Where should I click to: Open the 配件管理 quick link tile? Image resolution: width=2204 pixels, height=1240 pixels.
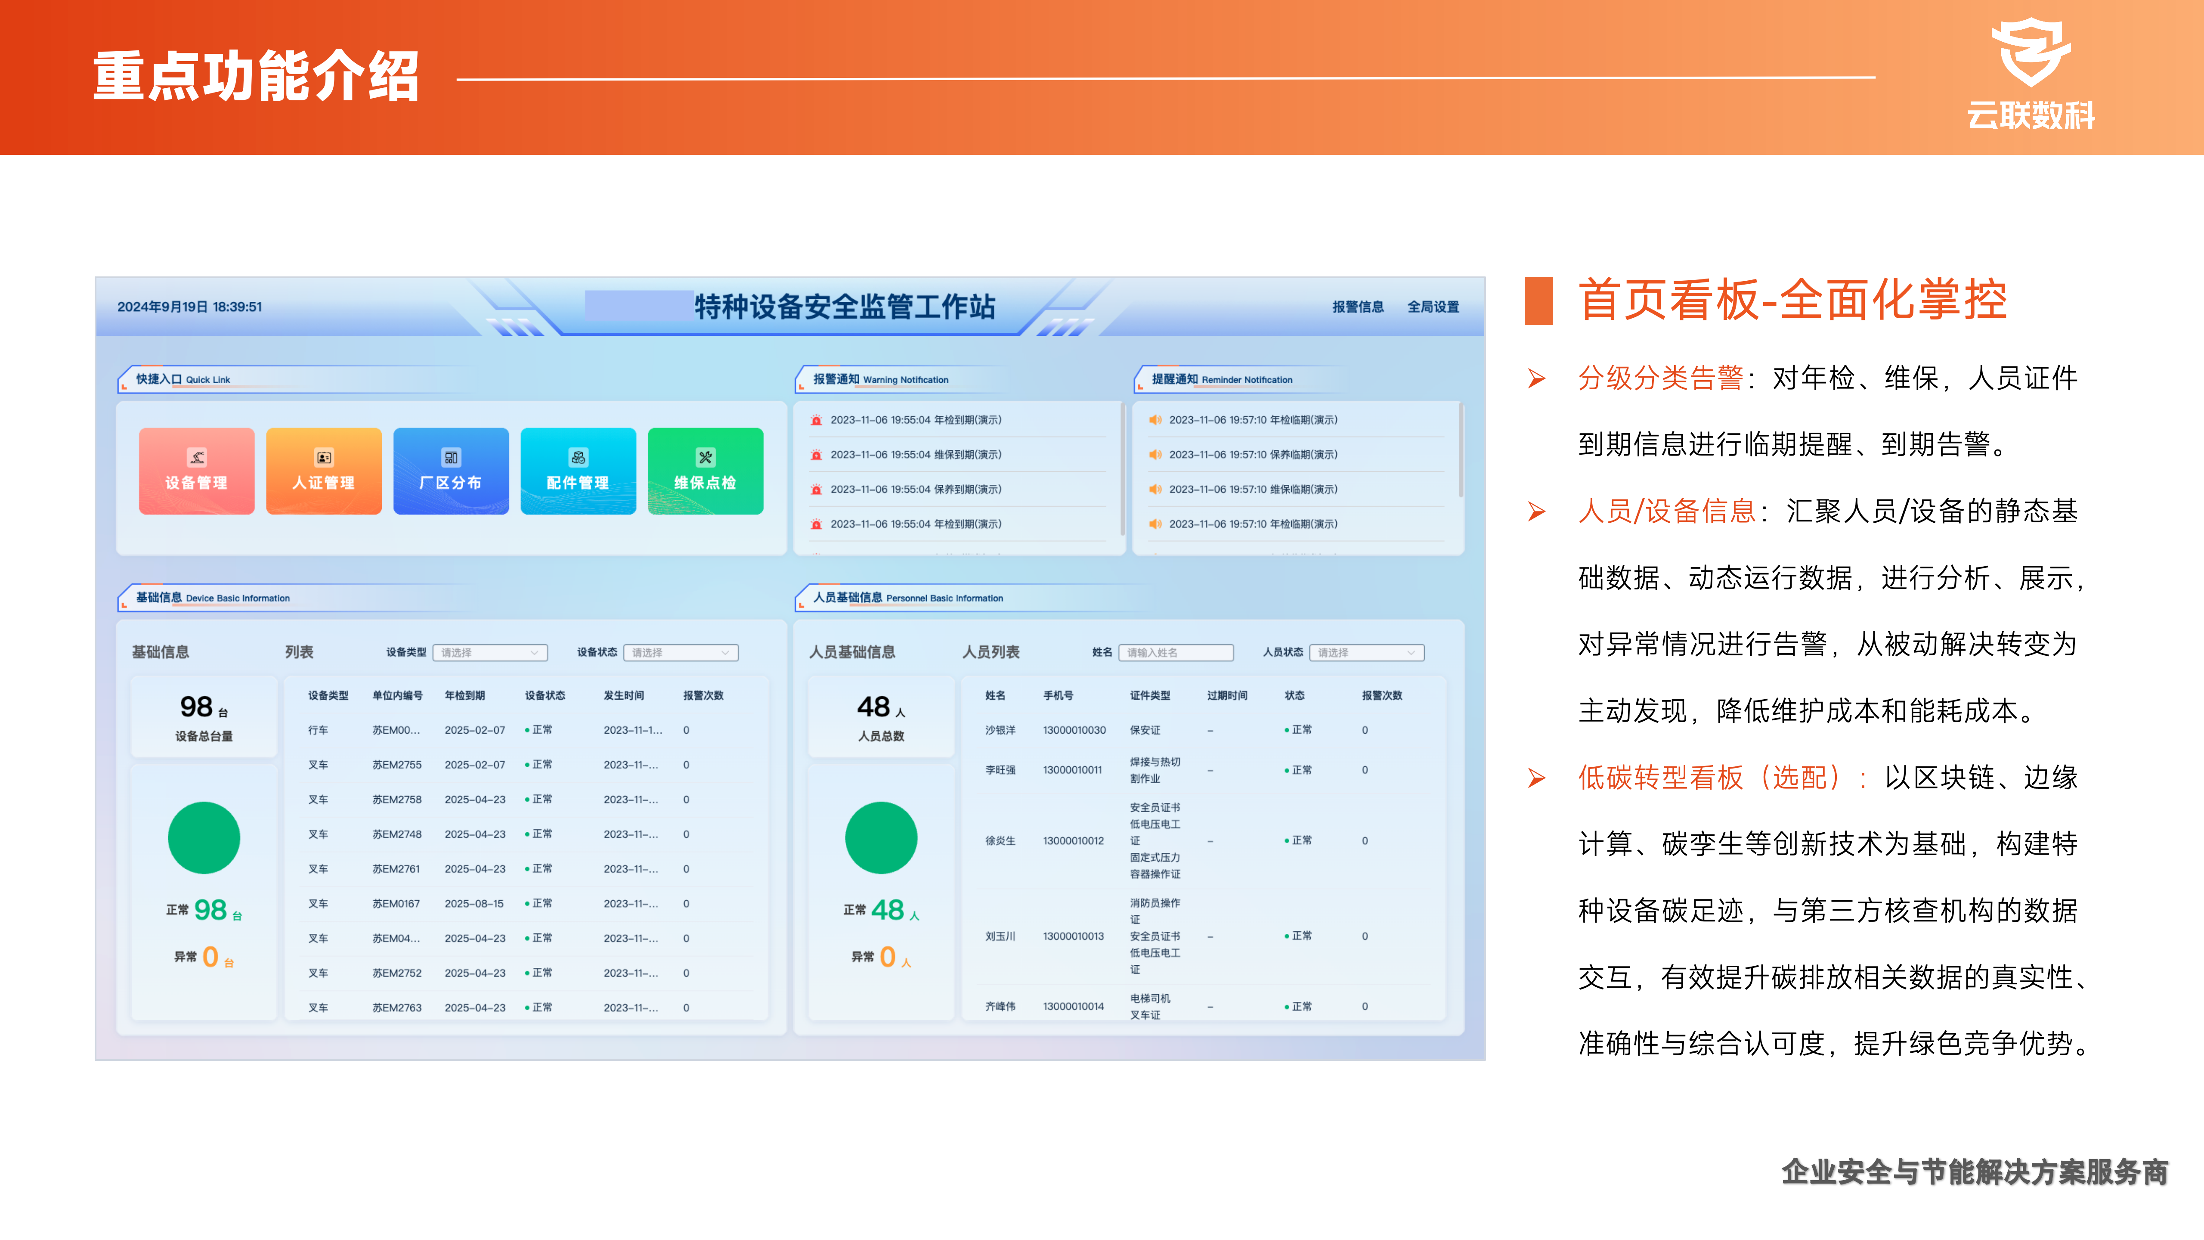[x=578, y=471]
